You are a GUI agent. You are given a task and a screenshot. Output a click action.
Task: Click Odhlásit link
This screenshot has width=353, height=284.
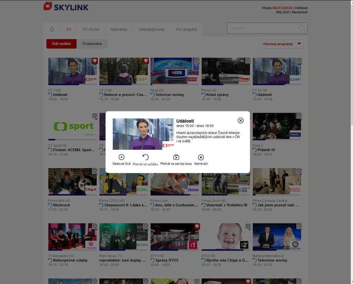(x=301, y=8)
